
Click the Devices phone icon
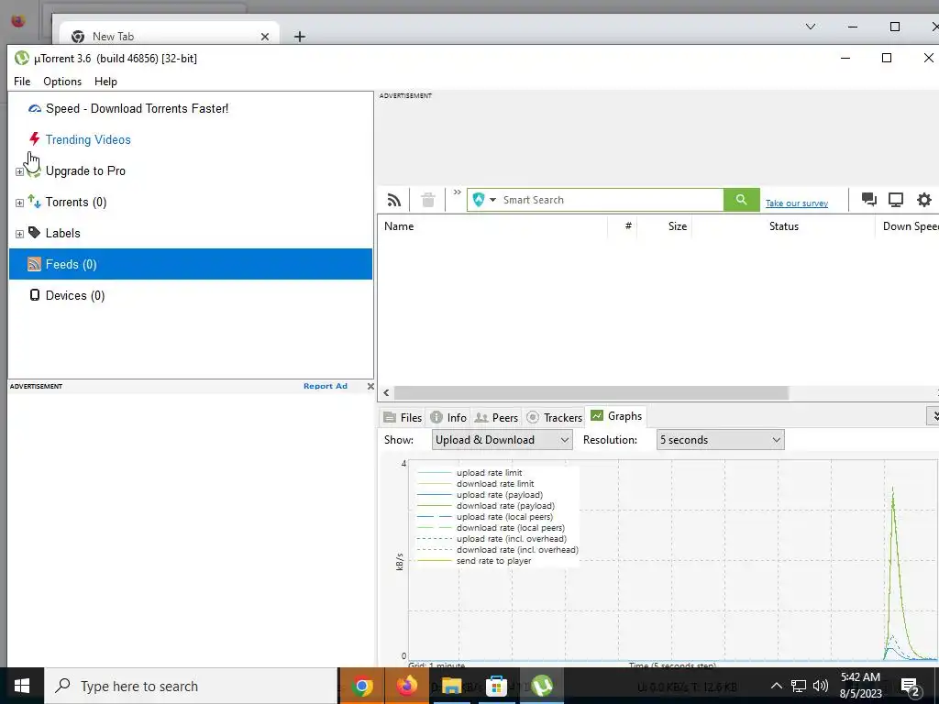35,294
